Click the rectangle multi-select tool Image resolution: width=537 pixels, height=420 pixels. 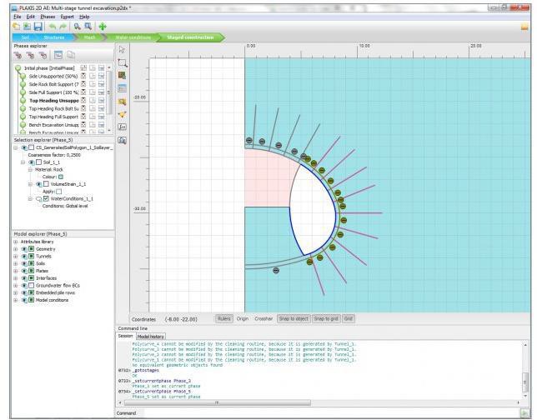123,63
